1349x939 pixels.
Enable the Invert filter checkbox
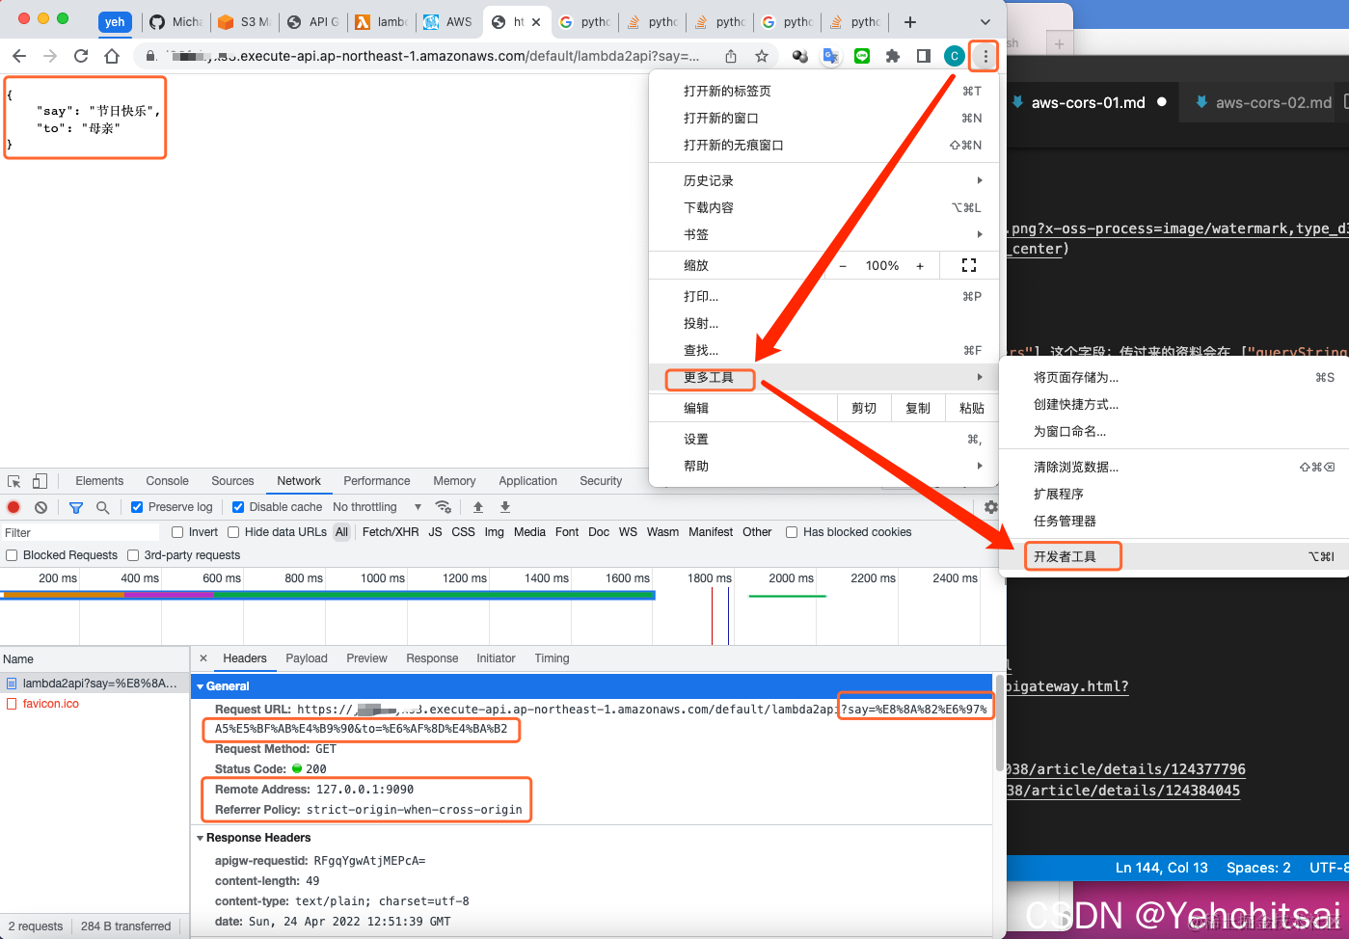[x=176, y=531]
